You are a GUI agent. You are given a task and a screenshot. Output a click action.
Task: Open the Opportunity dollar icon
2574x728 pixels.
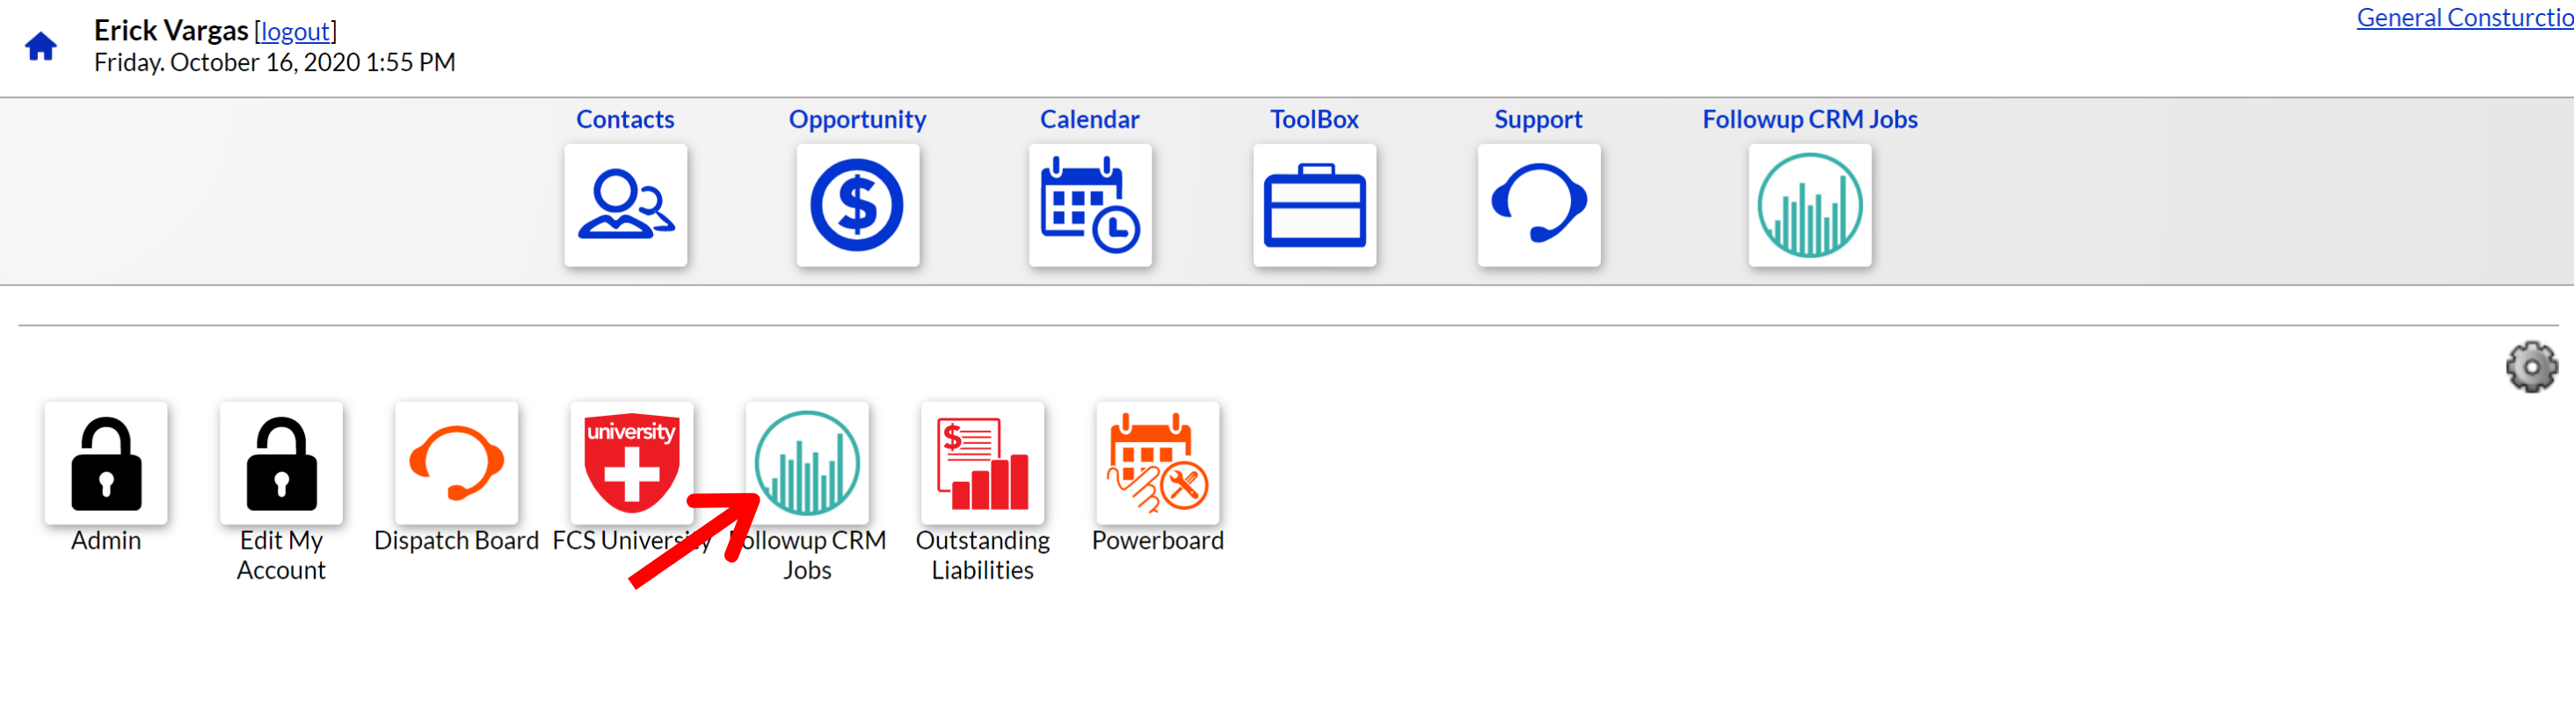tap(857, 206)
